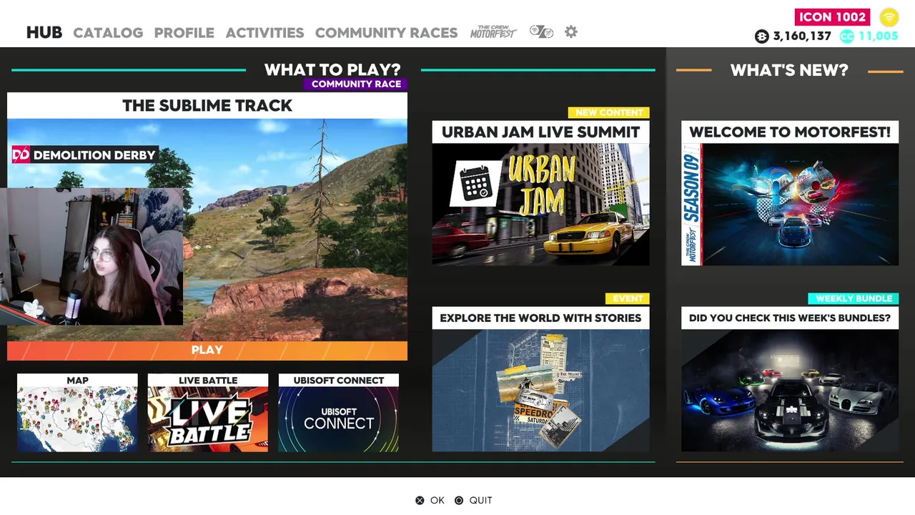Click the circle QUIT button icon
The height and width of the screenshot is (515, 915).
(x=459, y=501)
